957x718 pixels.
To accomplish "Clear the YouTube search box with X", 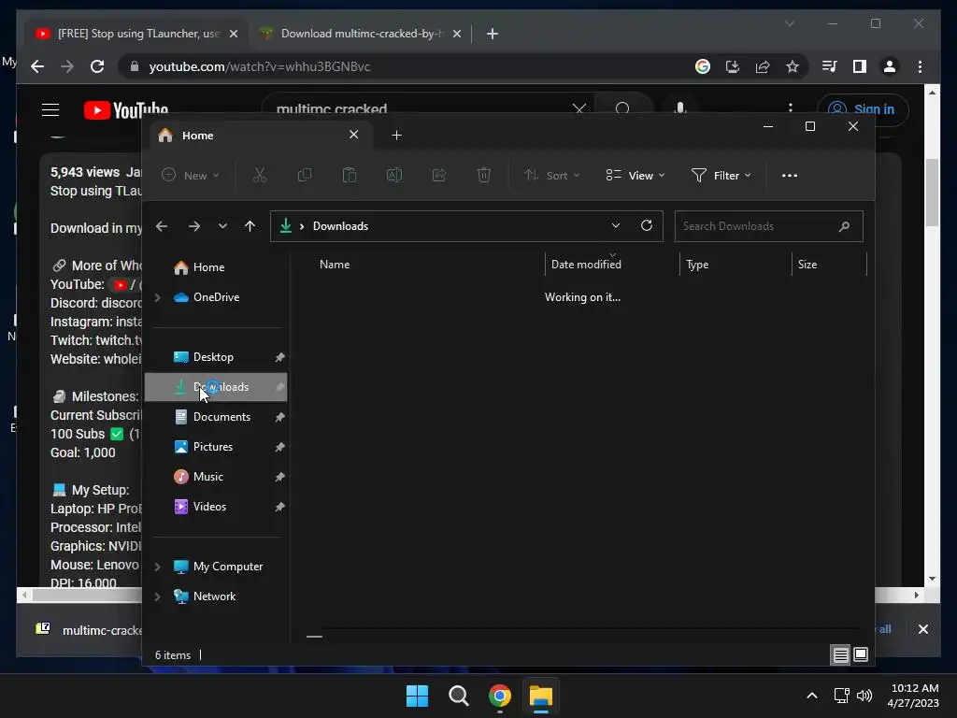I will tap(579, 109).
